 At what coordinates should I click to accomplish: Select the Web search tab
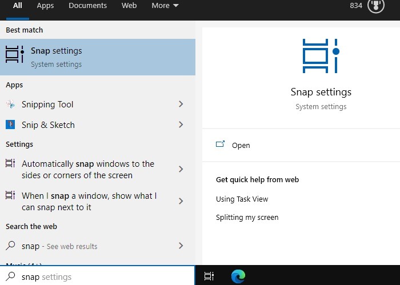[x=129, y=6]
